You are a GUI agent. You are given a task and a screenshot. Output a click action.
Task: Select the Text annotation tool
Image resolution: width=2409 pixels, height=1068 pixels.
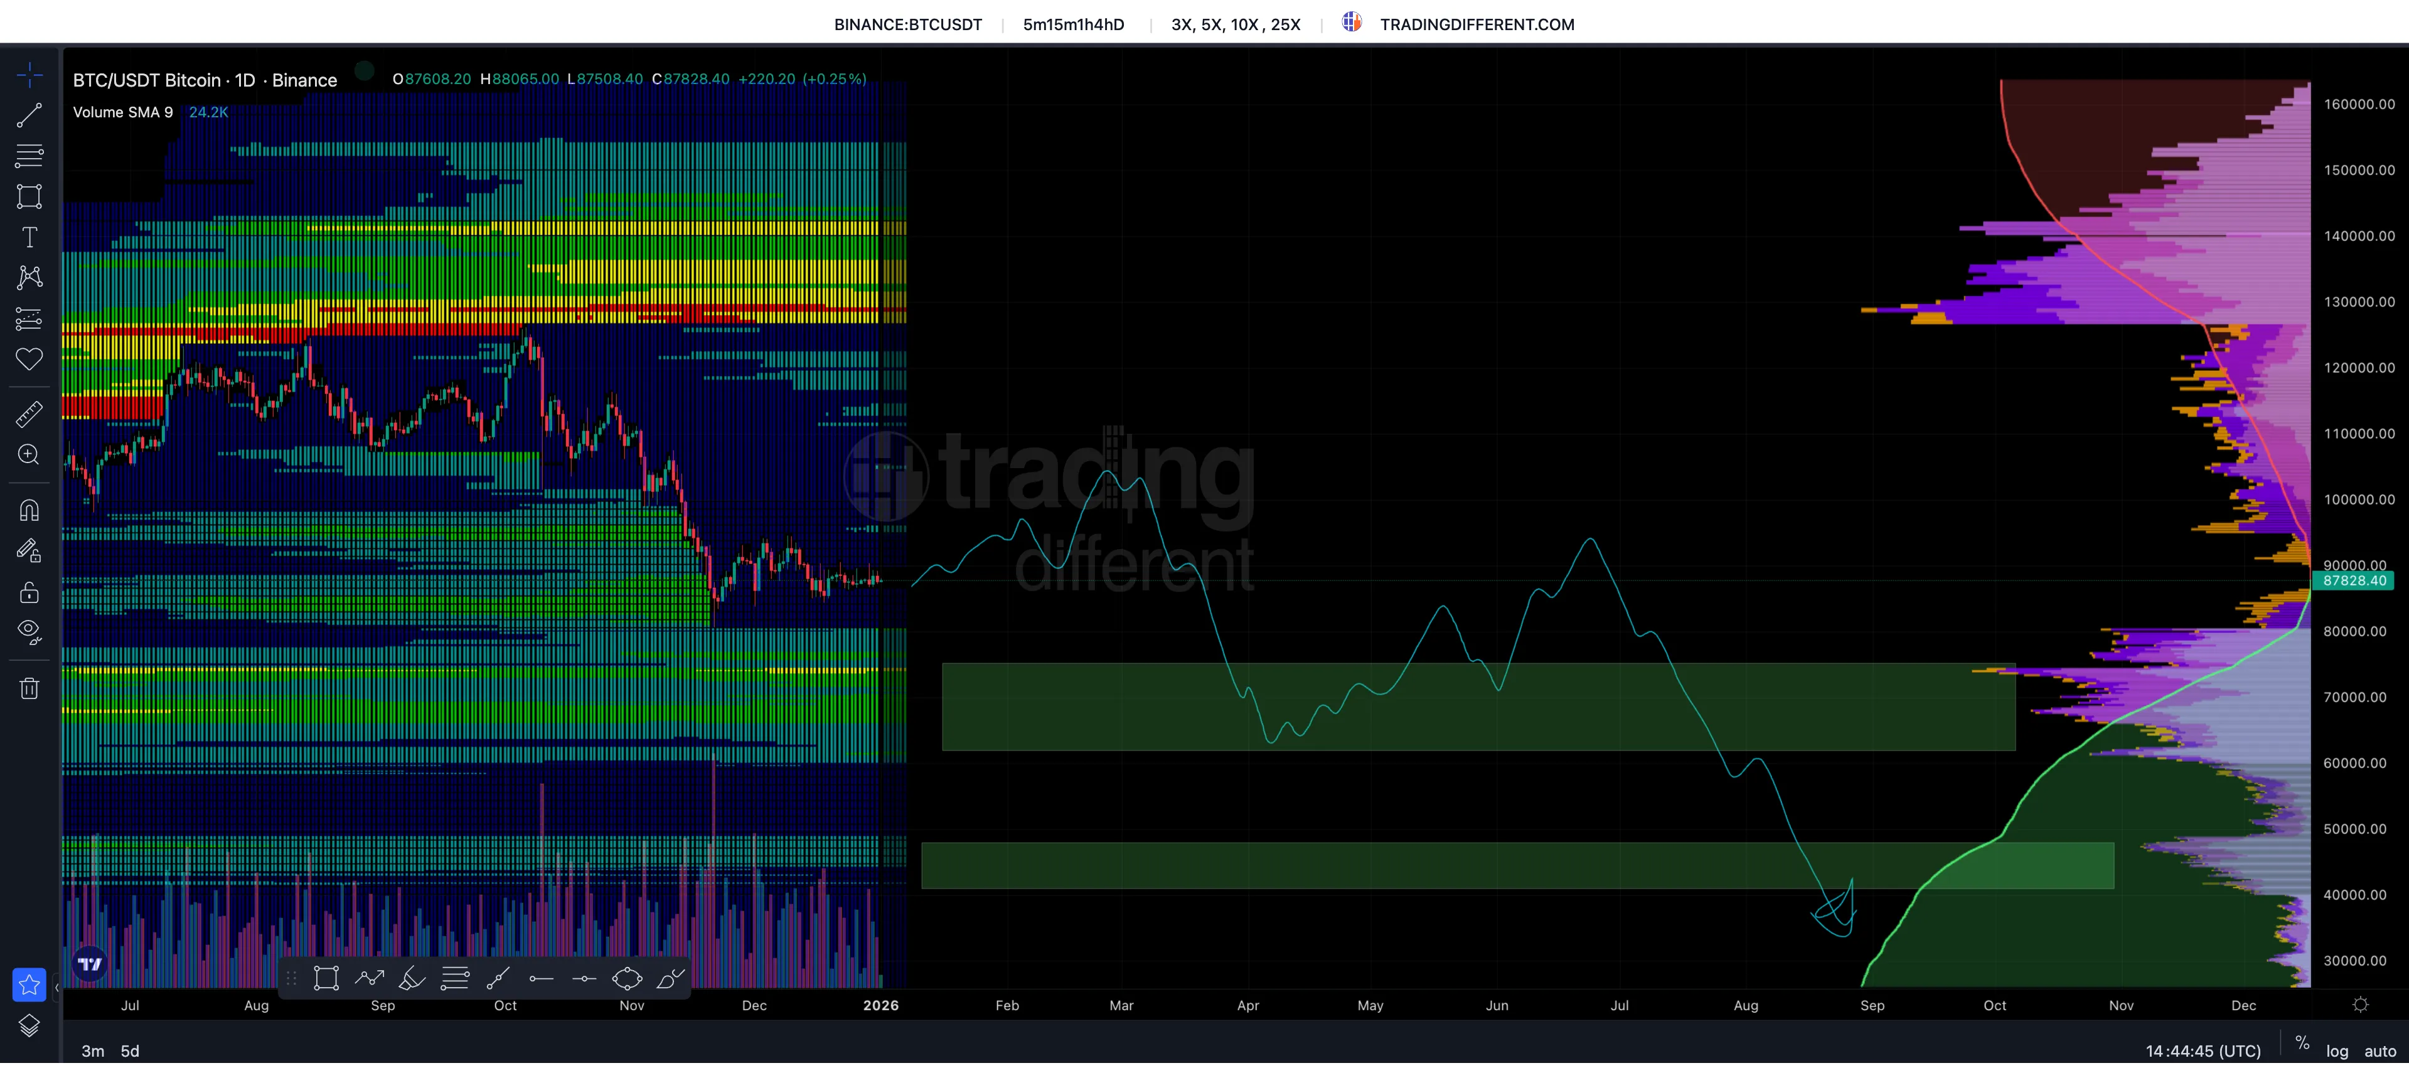tap(29, 238)
